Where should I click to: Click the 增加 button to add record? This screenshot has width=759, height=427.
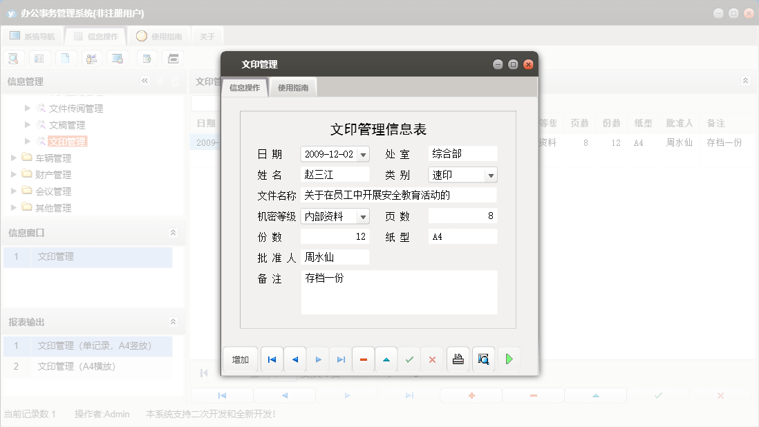240,359
